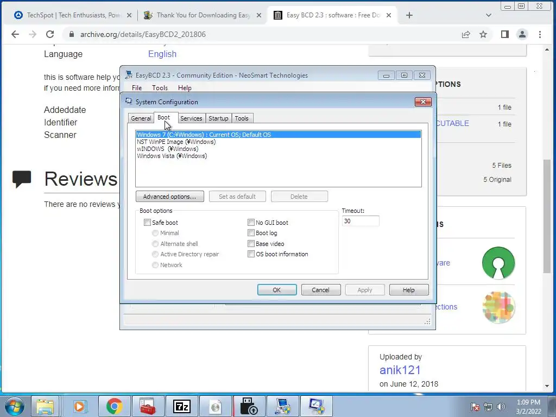
Task: Select Network safe boot radio
Action: coord(155,265)
